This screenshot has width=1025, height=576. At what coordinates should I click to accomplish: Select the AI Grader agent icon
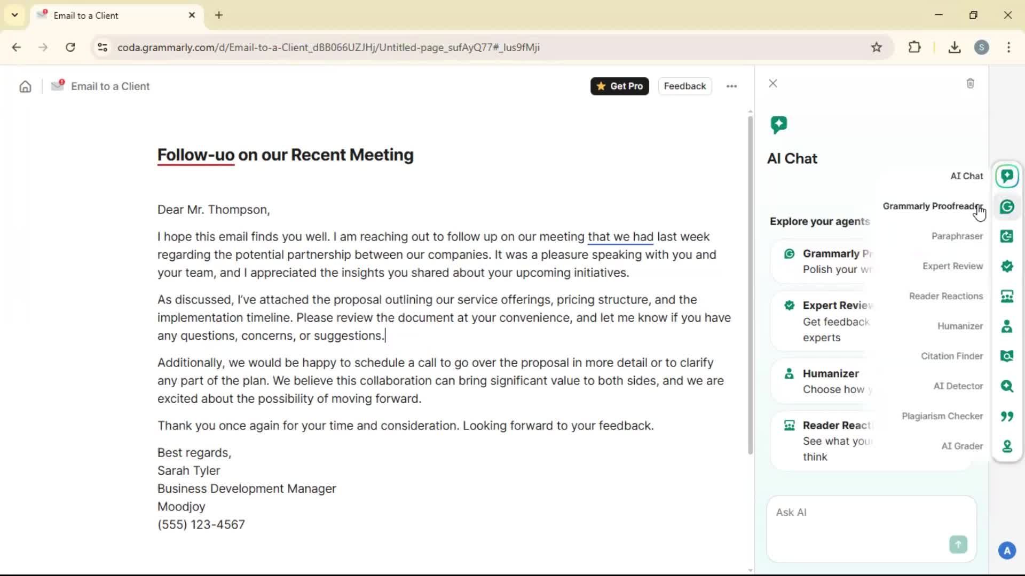pos(1007,446)
